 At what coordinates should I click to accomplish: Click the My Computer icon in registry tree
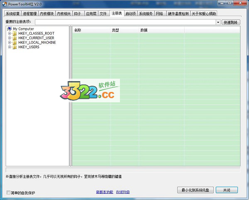[10, 29]
